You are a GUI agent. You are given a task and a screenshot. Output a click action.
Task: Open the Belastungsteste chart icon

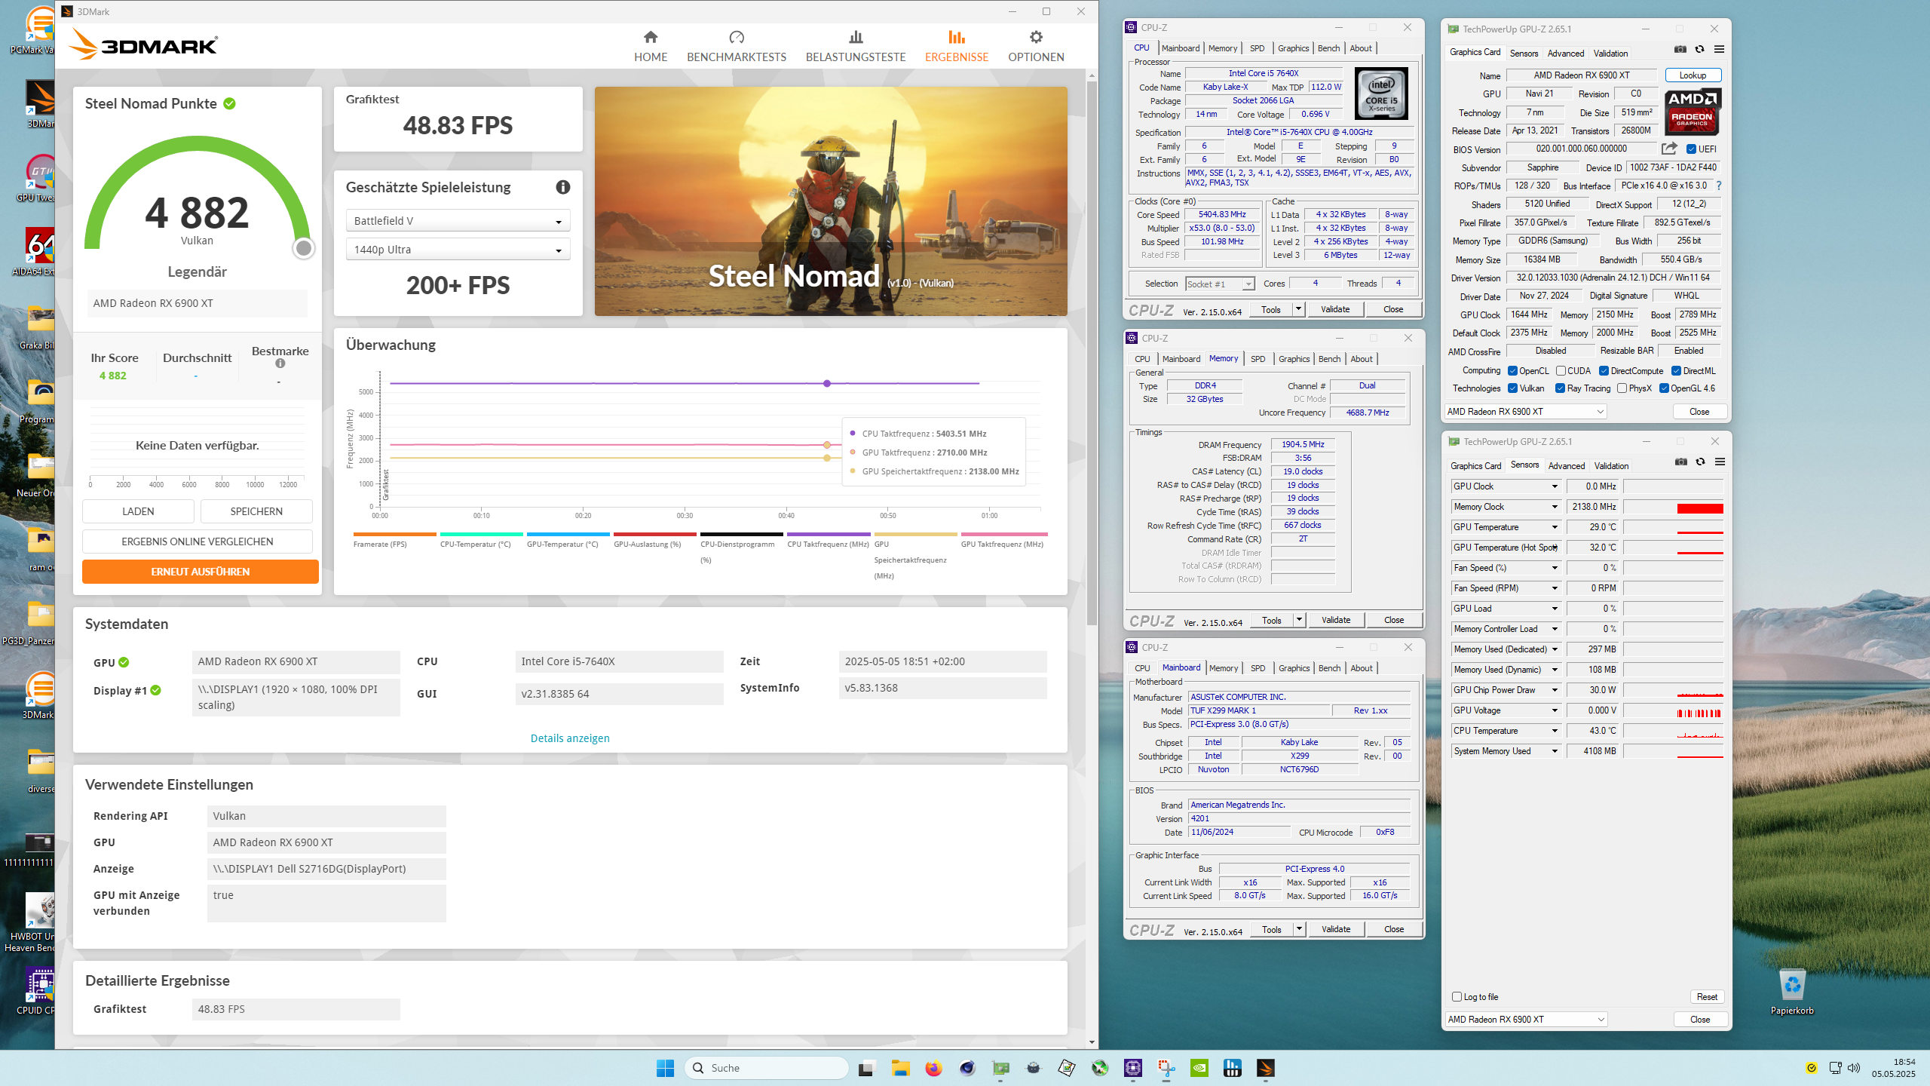pyautogui.click(x=856, y=37)
